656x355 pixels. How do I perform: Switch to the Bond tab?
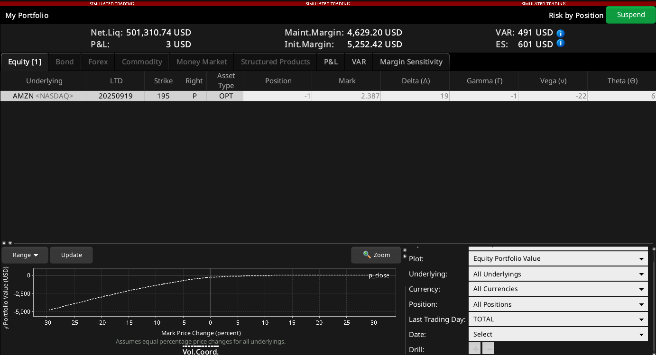coord(65,62)
